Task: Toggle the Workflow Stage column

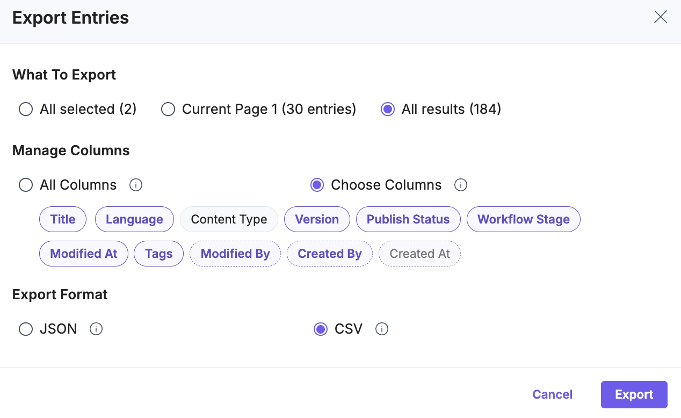Action: coord(523,219)
